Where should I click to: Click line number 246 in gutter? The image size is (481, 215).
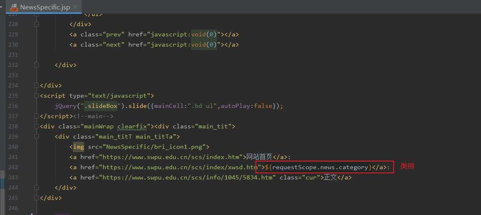tap(13, 208)
